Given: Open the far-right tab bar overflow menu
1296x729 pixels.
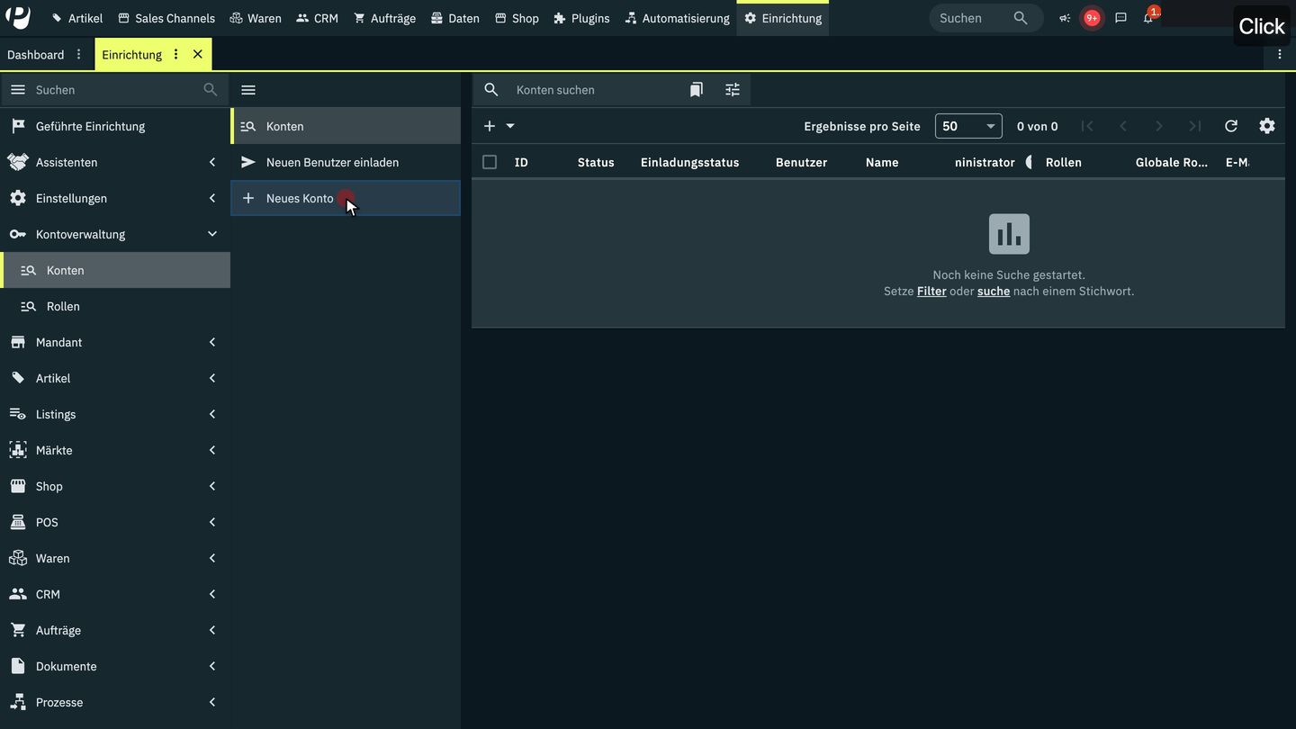Looking at the screenshot, I should [1280, 54].
